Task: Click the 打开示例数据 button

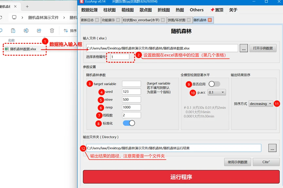Action: (263, 48)
